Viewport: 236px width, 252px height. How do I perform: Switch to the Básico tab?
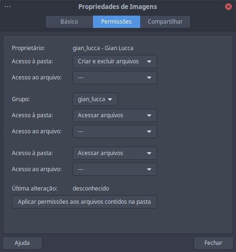[69, 22]
